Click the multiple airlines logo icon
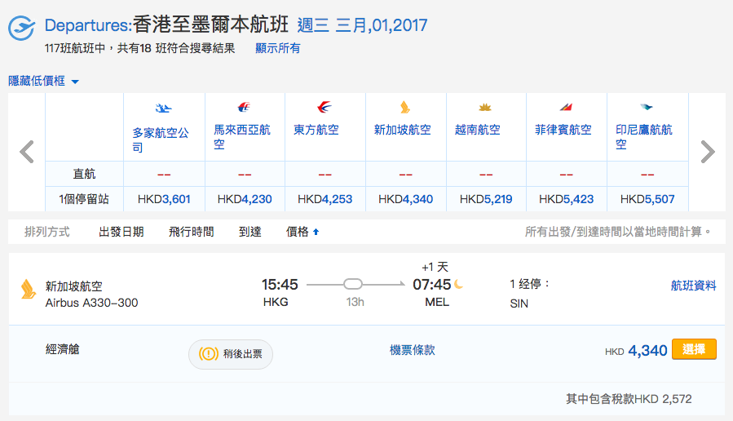Image resolution: width=733 pixels, height=421 pixels. tap(163, 109)
